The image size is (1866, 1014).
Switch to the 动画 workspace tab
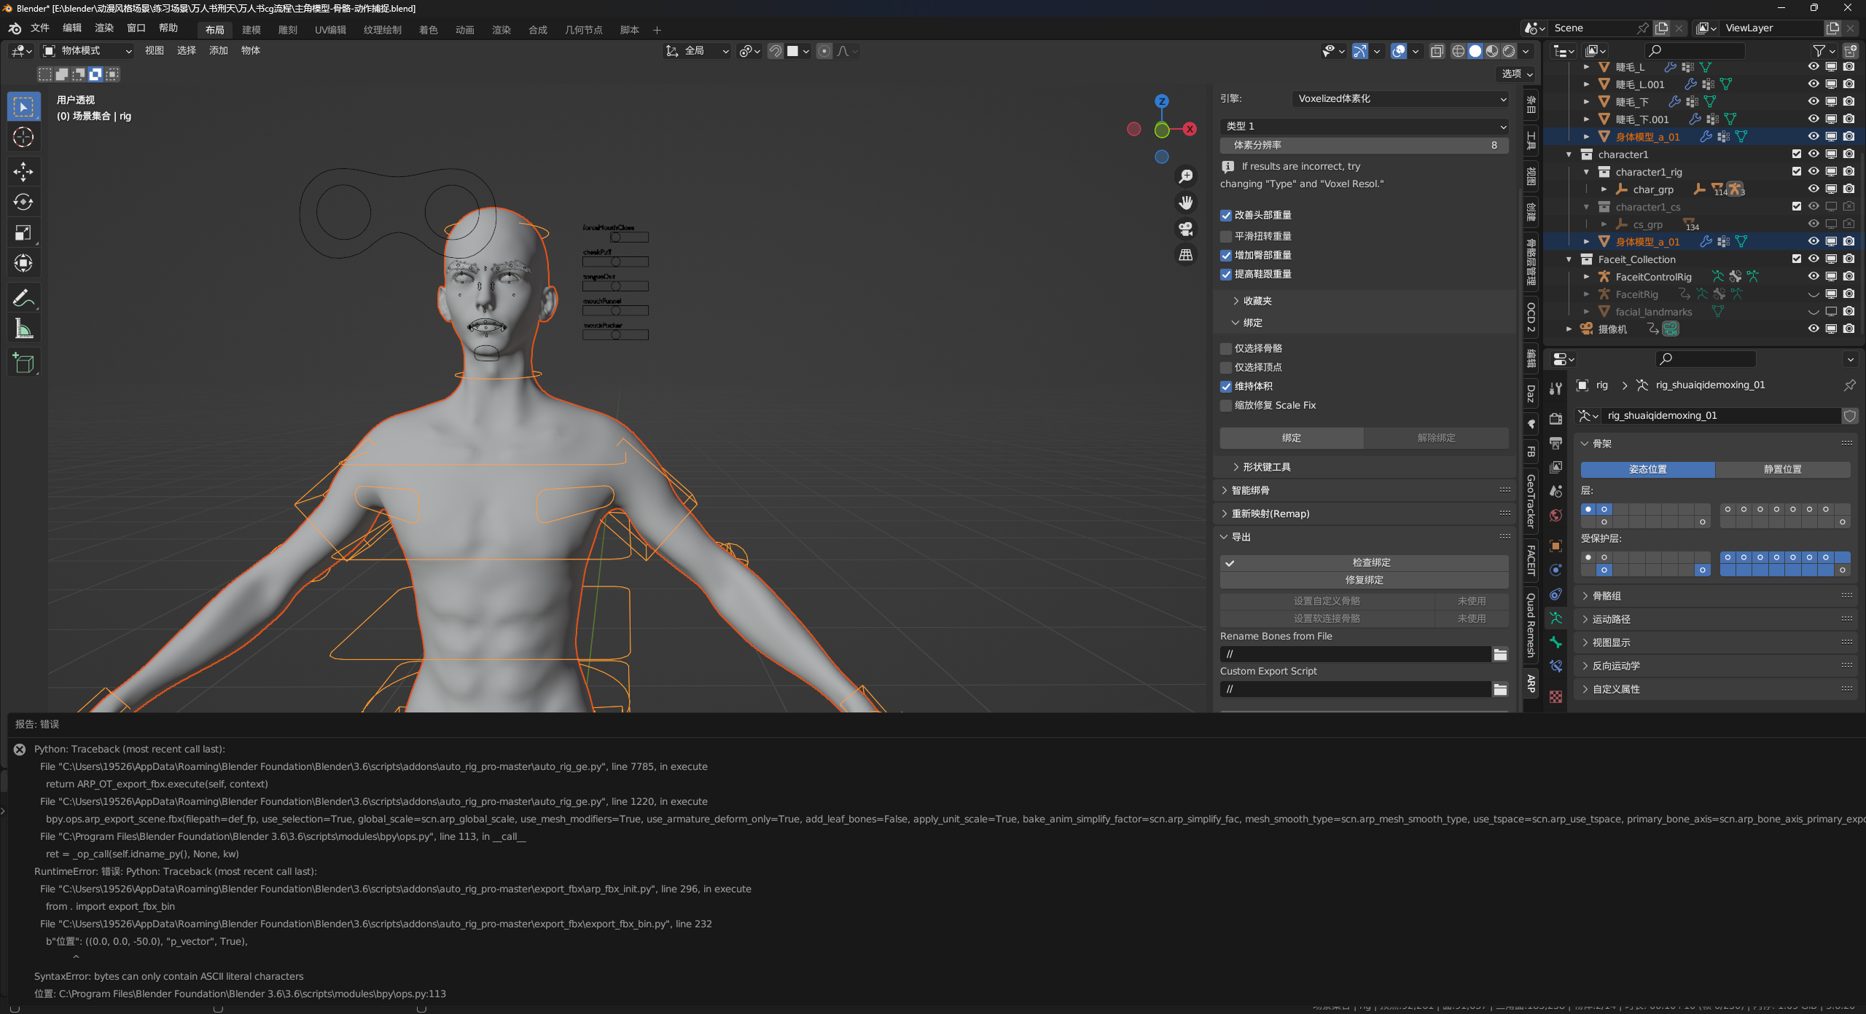point(465,30)
